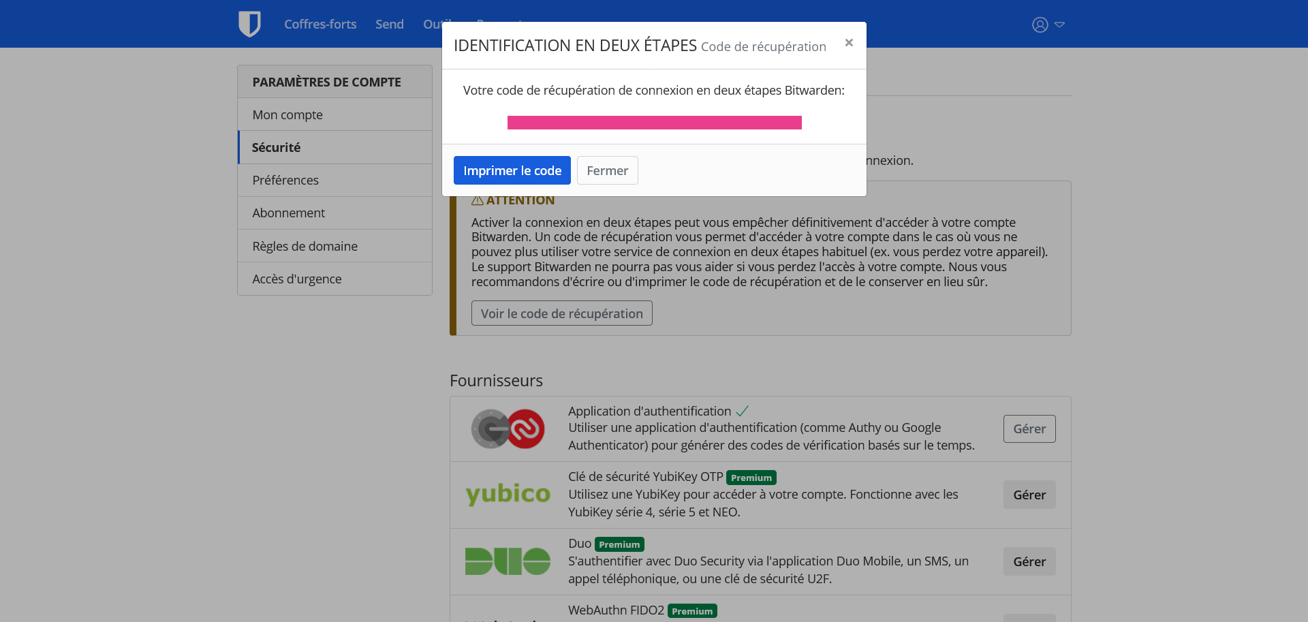Click the Bitwarden shield logo

point(249,24)
